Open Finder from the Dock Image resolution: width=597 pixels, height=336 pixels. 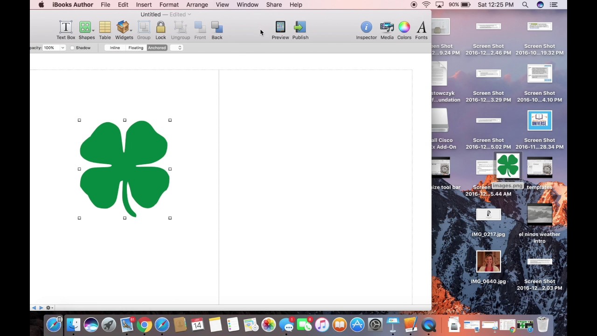pos(73,325)
